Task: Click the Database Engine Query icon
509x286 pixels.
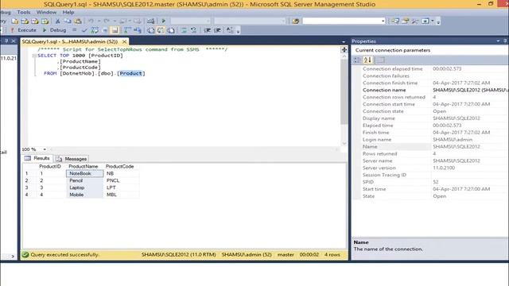Action: click(x=15, y=21)
